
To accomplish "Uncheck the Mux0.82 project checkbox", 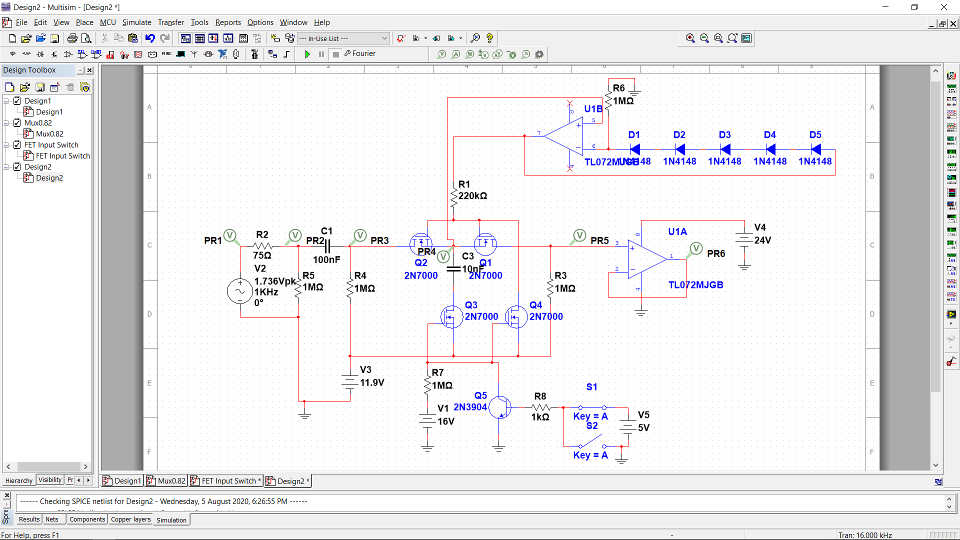I will 17,122.
